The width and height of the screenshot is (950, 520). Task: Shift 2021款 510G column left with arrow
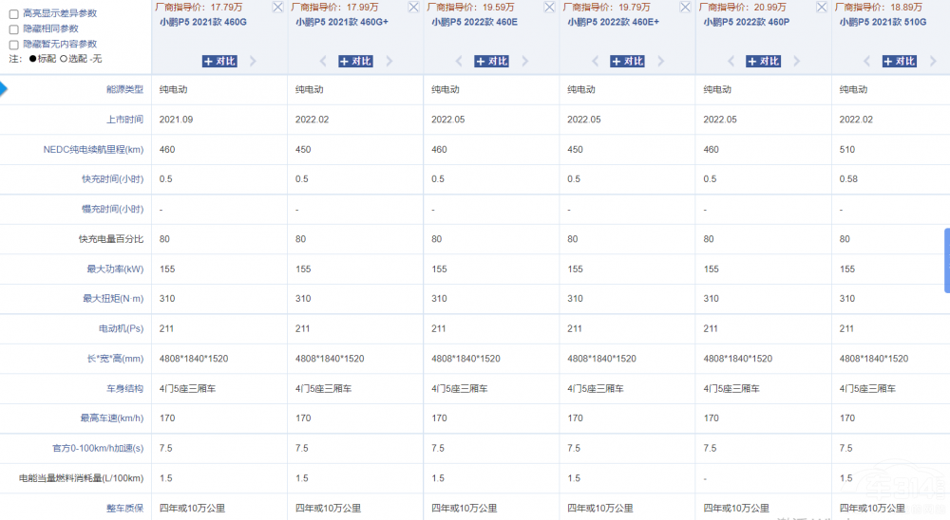[x=866, y=62]
